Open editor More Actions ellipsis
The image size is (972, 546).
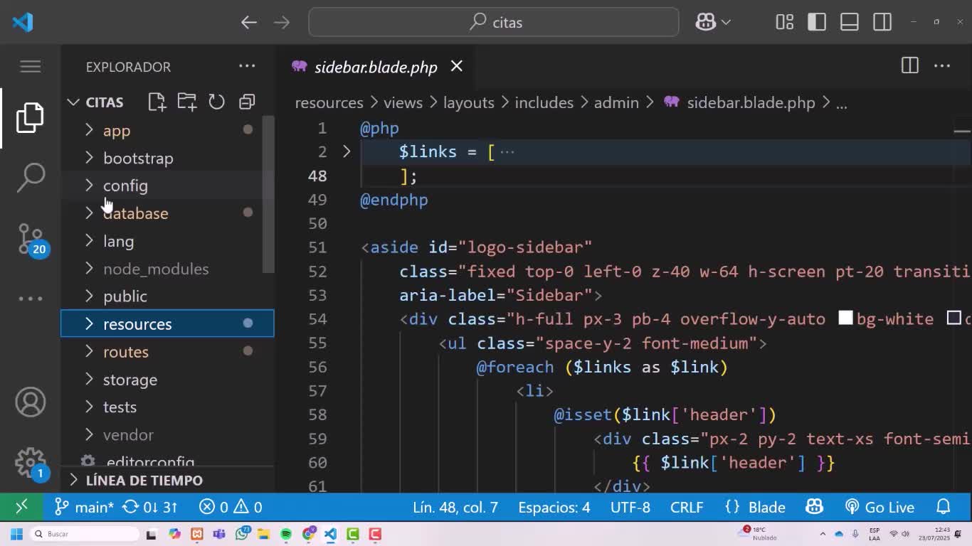(x=942, y=66)
